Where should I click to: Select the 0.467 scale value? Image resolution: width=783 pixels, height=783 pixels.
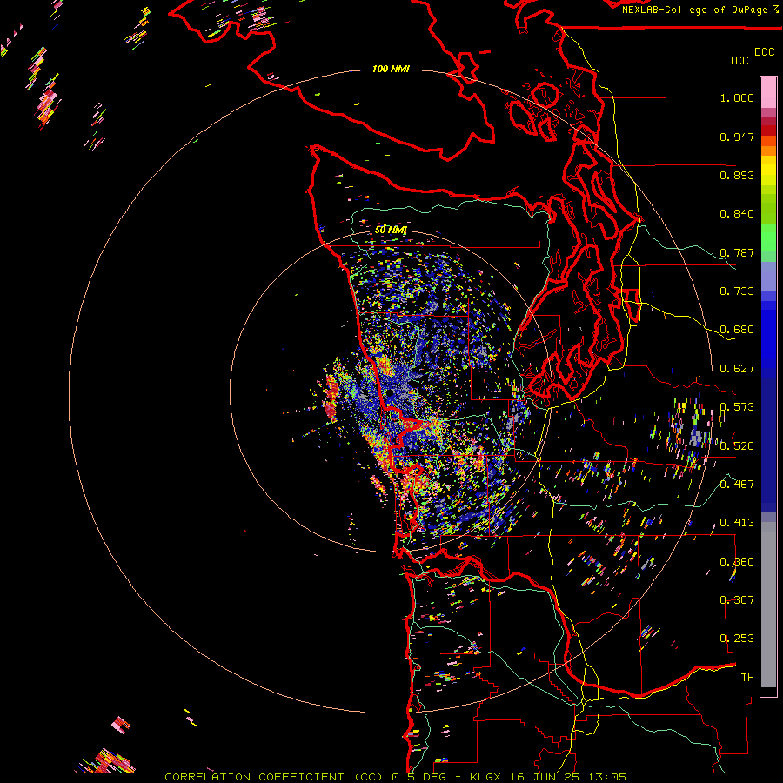coord(737,484)
